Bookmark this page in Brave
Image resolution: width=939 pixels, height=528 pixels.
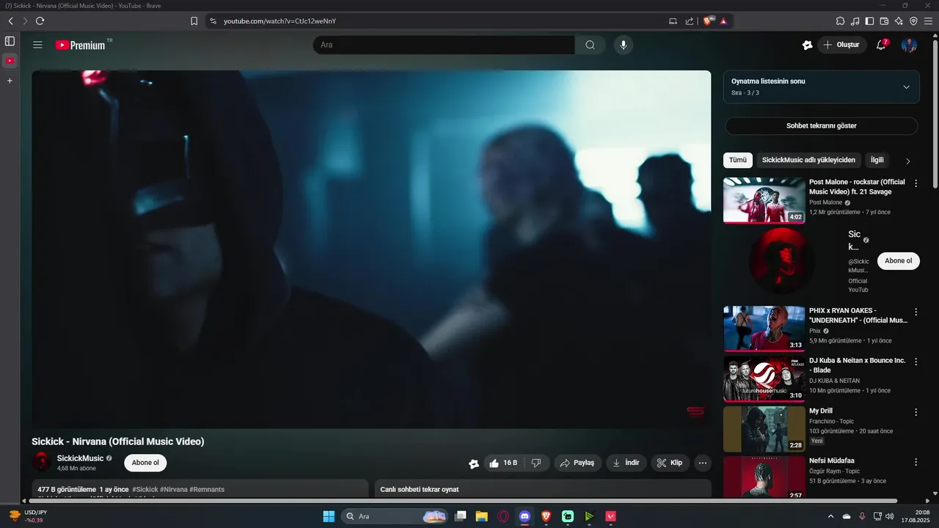pyautogui.click(x=194, y=21)
